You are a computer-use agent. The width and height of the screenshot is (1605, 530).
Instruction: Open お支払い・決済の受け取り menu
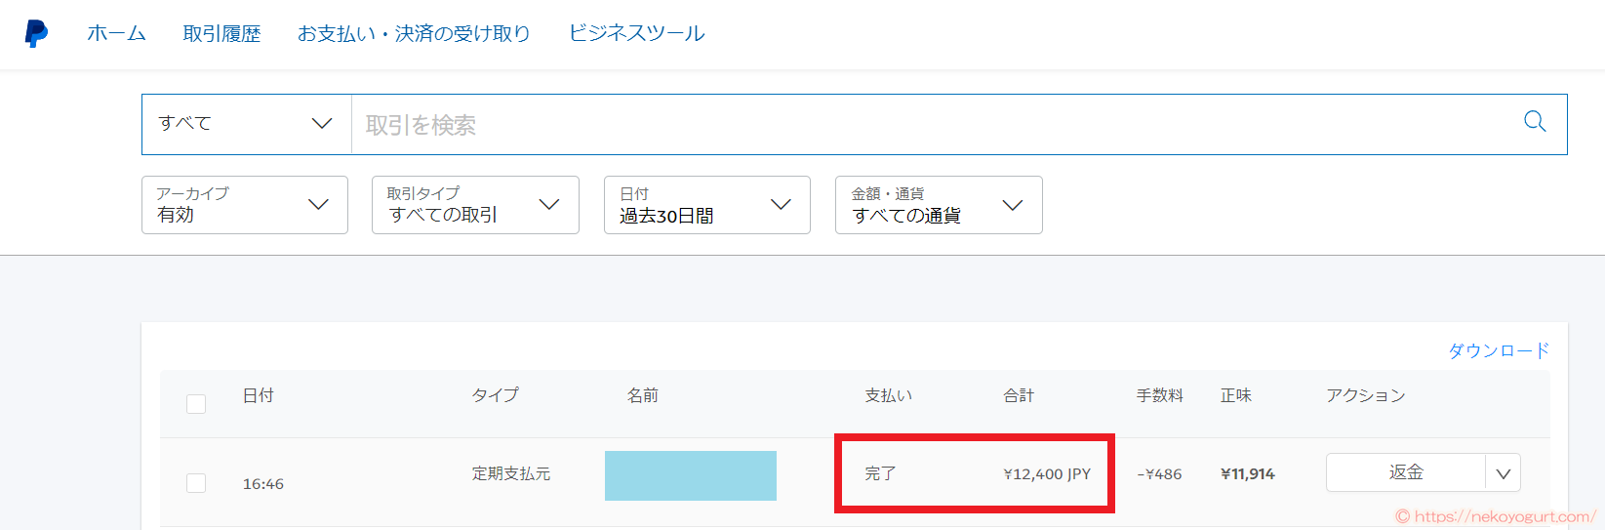pos(414,33)
